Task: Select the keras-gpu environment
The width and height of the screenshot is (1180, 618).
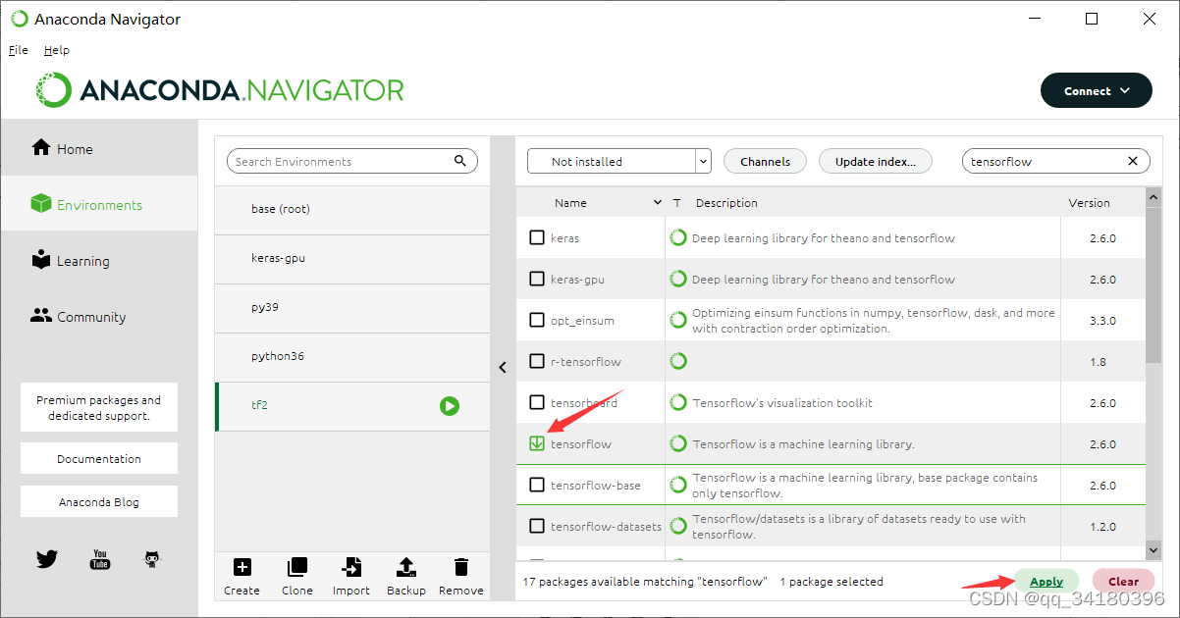Action: 352,258
